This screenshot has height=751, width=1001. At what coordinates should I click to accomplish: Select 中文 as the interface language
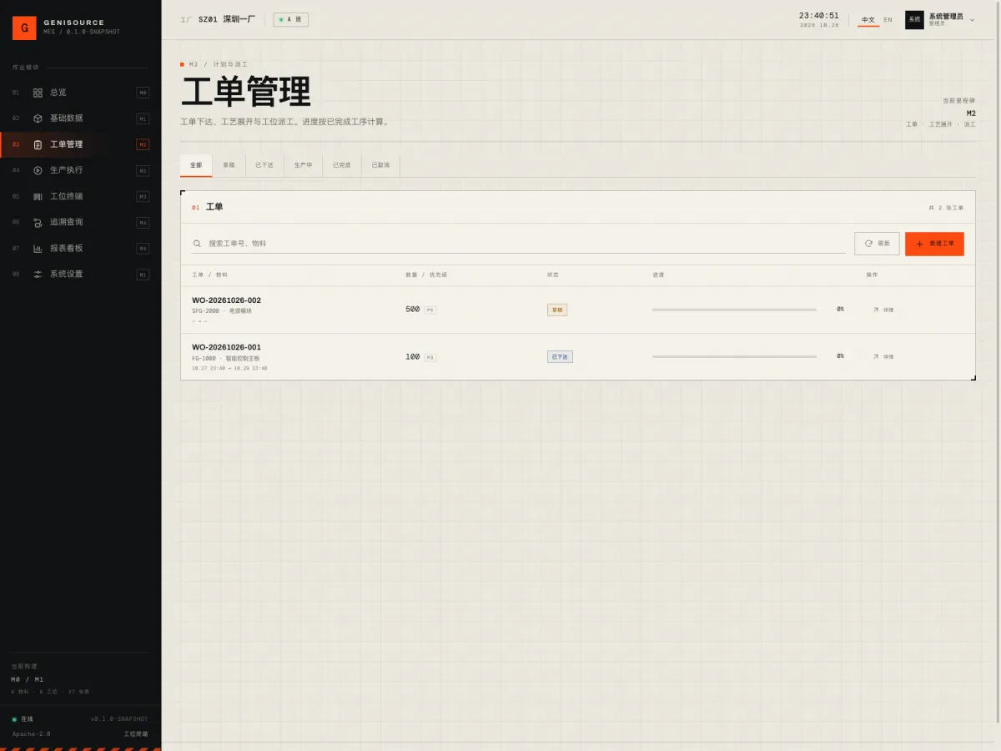[x=868, y=20]
